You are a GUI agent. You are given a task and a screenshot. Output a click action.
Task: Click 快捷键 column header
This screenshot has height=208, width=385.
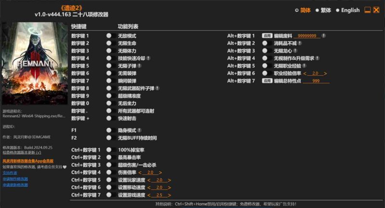point(78,26)
